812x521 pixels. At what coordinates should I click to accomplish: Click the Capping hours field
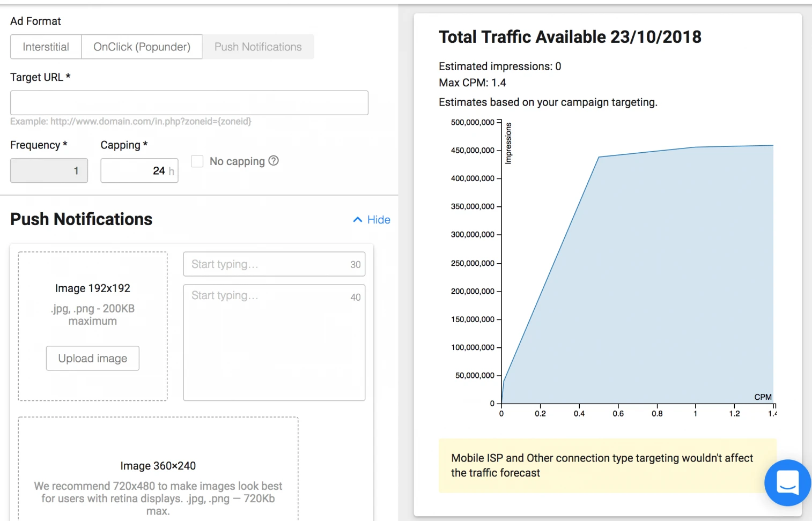coord(139,170)
